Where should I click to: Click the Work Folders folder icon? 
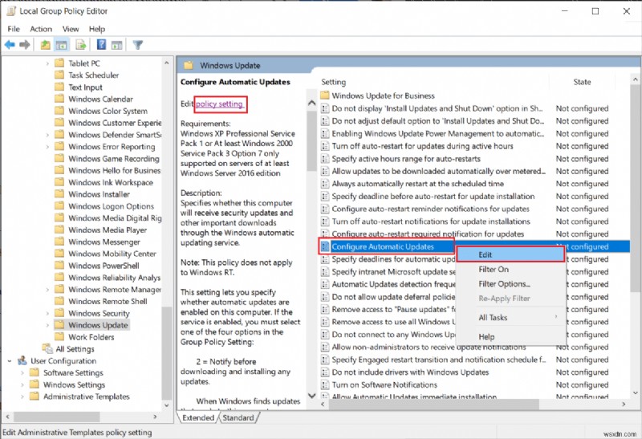click(59, 336)
